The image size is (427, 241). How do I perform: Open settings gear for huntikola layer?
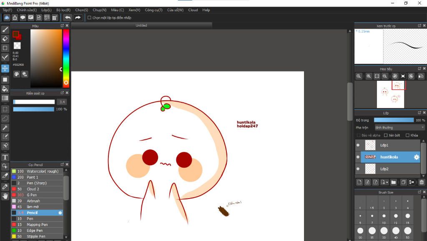417,157
